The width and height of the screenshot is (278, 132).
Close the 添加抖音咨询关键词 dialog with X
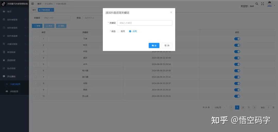[171, 12]
